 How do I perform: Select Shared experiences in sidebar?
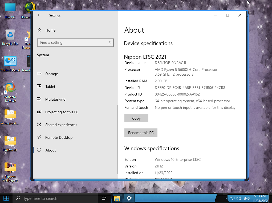pos(61,125)
